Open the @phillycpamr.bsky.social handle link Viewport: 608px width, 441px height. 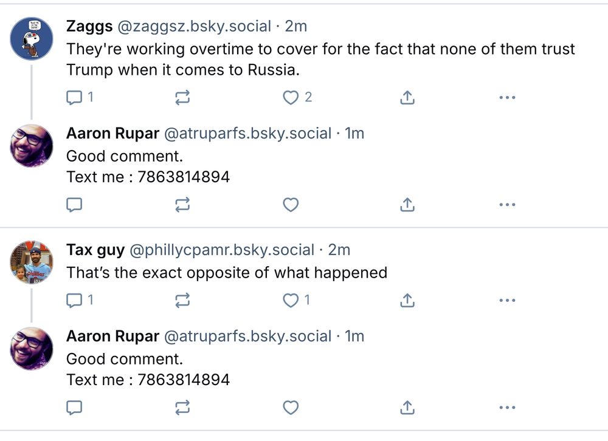[x=222, y=250]
